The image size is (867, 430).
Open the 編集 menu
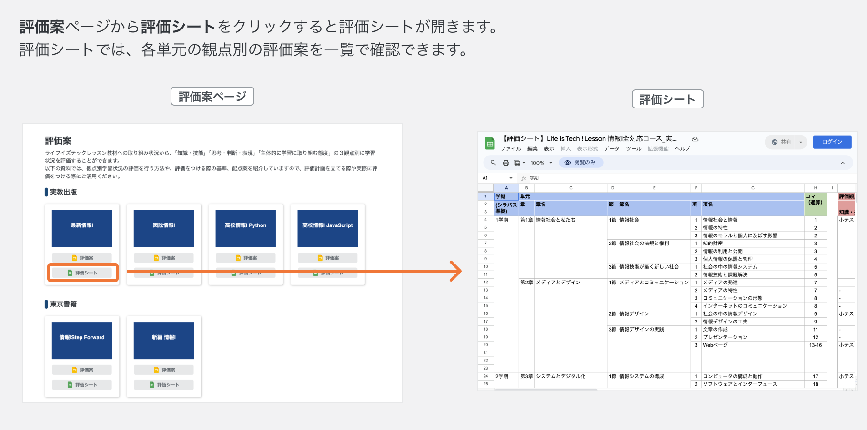pyautogui.click(x=533, y=149)
